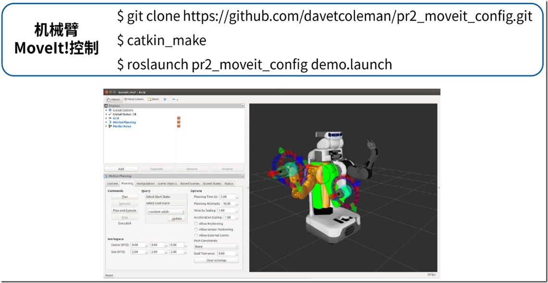This screenshot has height=283, width=548.
Task: Open the Stored Scenes tab
Action: coord(190,184)
